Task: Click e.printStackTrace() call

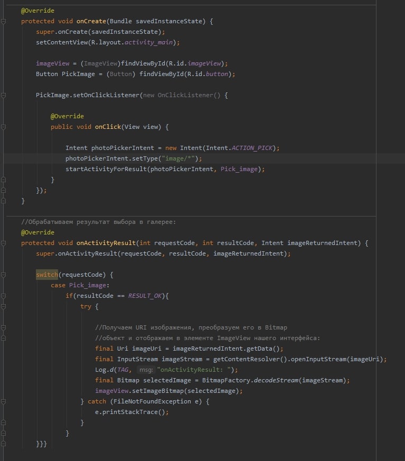Action: click(x=130, y=412)
